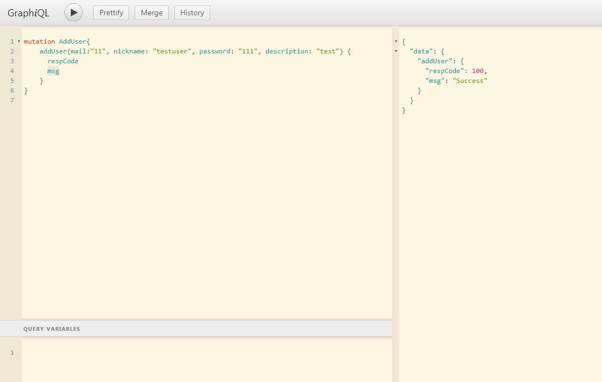Click the 'AddUser' operation name
Viewport: 602px width, 382px height.
point(72,41)
